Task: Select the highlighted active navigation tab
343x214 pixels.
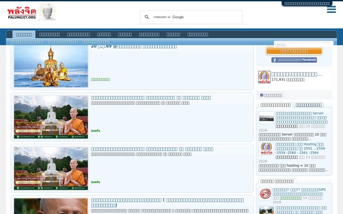Action: (x=24, y=35)
